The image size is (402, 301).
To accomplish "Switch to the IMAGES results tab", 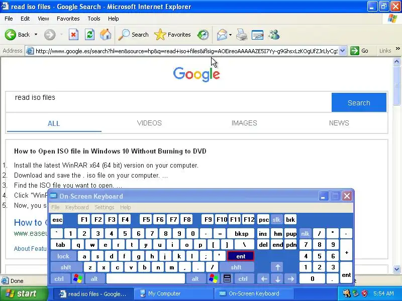I will [244, 123].
